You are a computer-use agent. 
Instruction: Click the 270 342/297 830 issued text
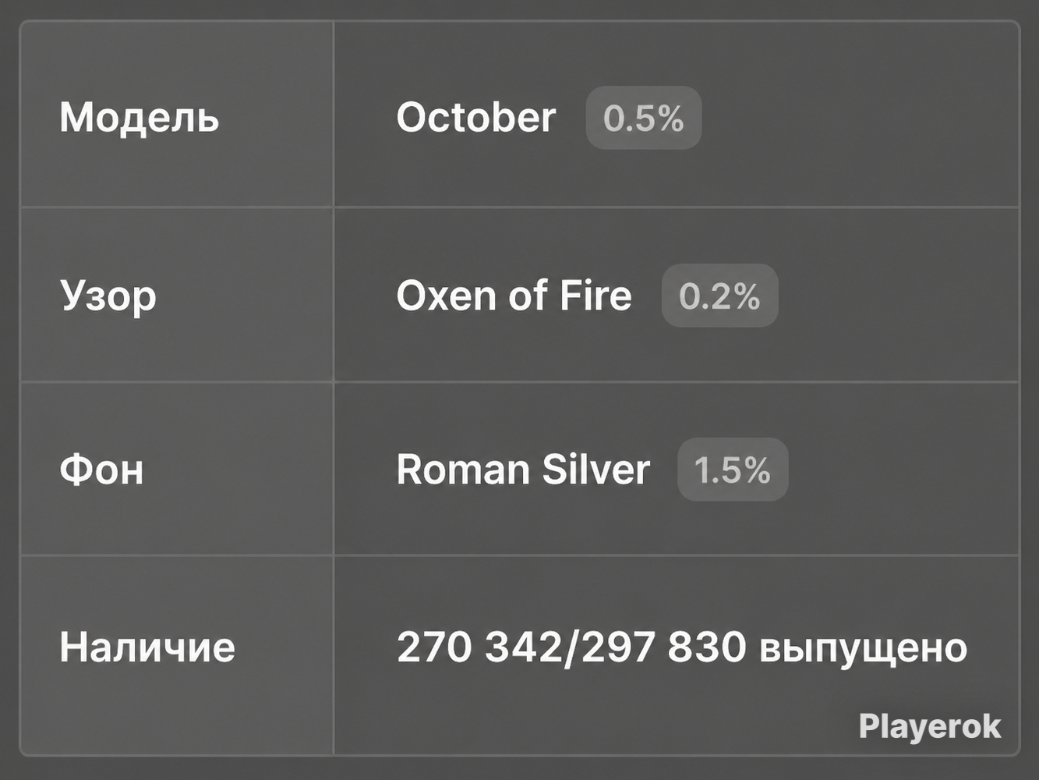point(682,647)
